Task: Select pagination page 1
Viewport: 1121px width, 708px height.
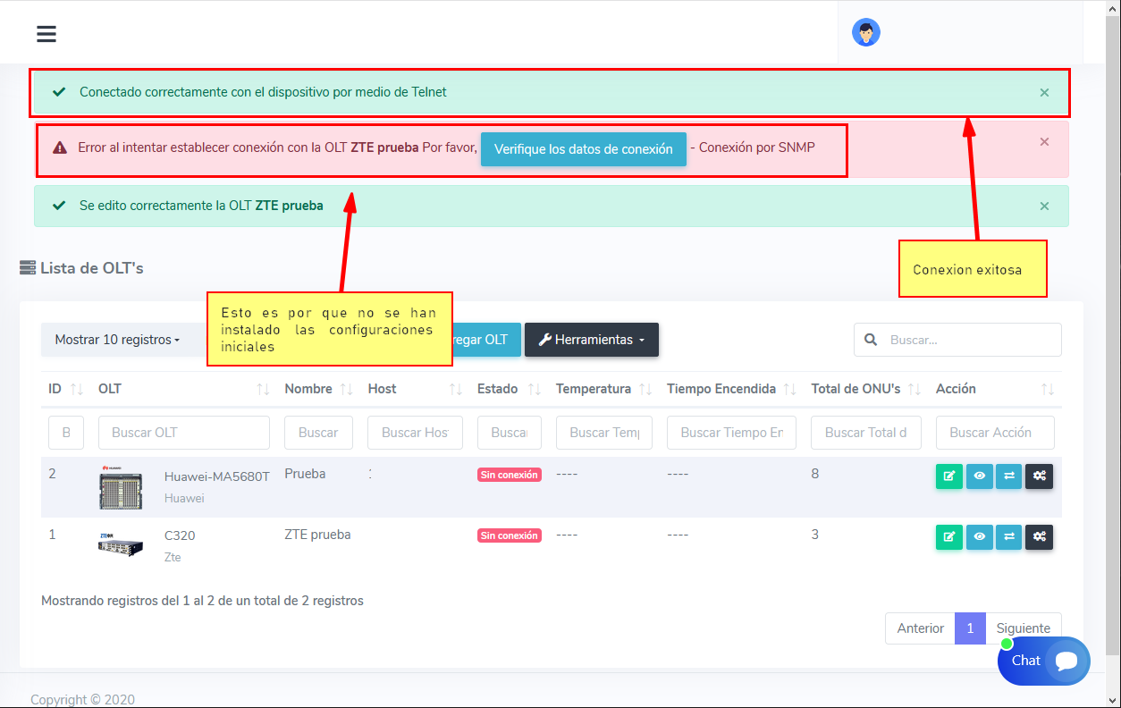Action: tap(970, 628)
